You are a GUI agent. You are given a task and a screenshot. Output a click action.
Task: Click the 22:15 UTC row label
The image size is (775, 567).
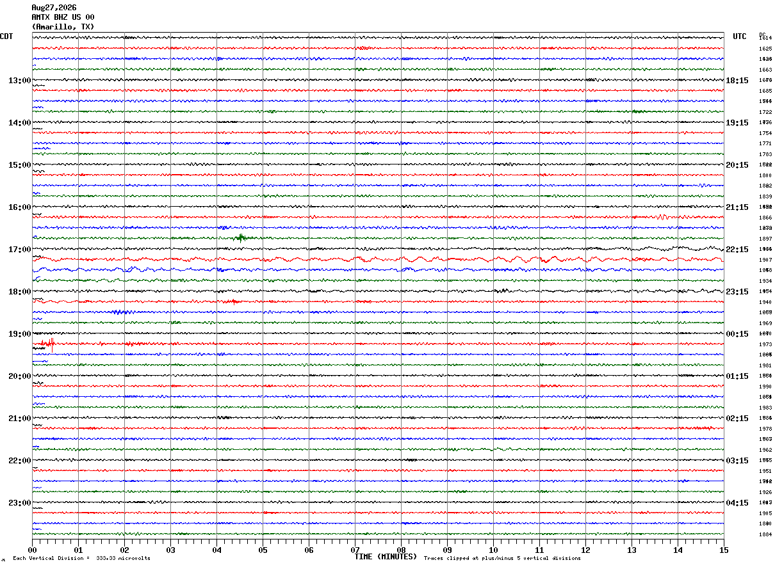(737, 250)
